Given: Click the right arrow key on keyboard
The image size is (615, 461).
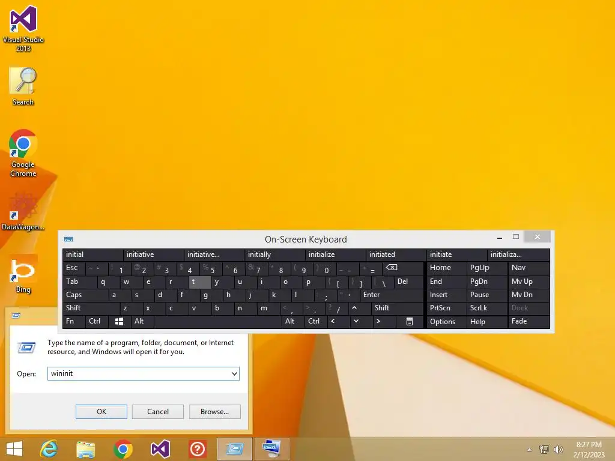Looking at the screenshot, I should tap(383, 322).
